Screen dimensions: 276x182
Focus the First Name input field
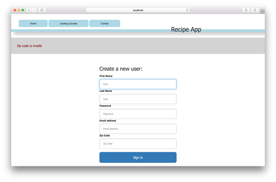(138, 84)
